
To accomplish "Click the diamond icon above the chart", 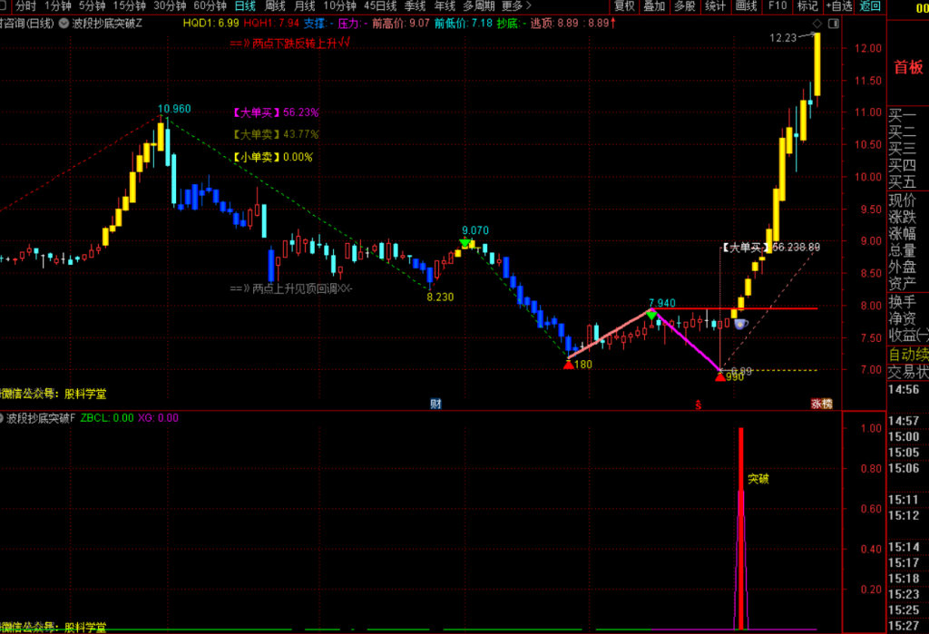I will click(817, 24).
